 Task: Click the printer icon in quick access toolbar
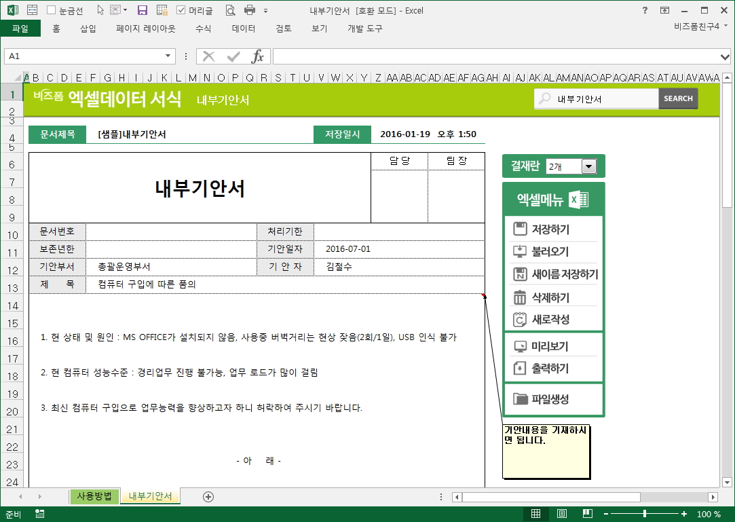(x=250, y=10)
